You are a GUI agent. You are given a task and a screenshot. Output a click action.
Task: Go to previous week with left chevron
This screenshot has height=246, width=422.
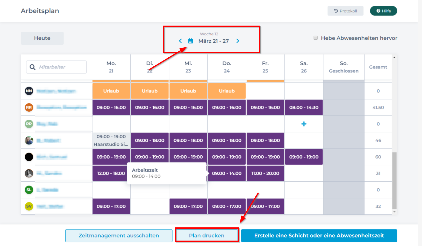click(180, 41)
